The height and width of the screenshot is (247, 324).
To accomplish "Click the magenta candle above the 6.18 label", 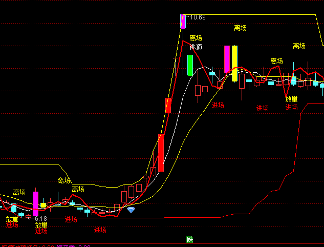I will click(x=35, y=203).
